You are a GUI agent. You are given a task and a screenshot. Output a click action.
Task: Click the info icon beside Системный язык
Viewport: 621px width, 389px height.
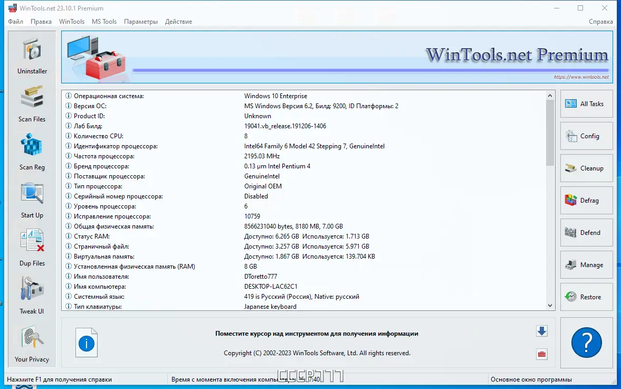(x=69, y=296)
